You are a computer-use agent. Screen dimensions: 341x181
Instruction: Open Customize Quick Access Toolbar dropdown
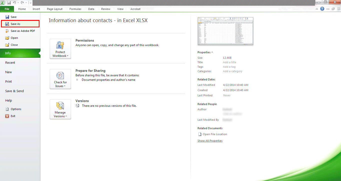pyautogui.click(x=30, y=3)
